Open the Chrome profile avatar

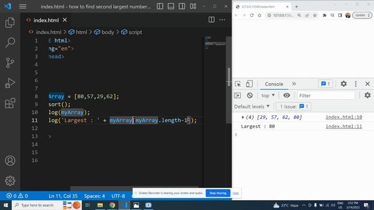[x=348, y=15]
